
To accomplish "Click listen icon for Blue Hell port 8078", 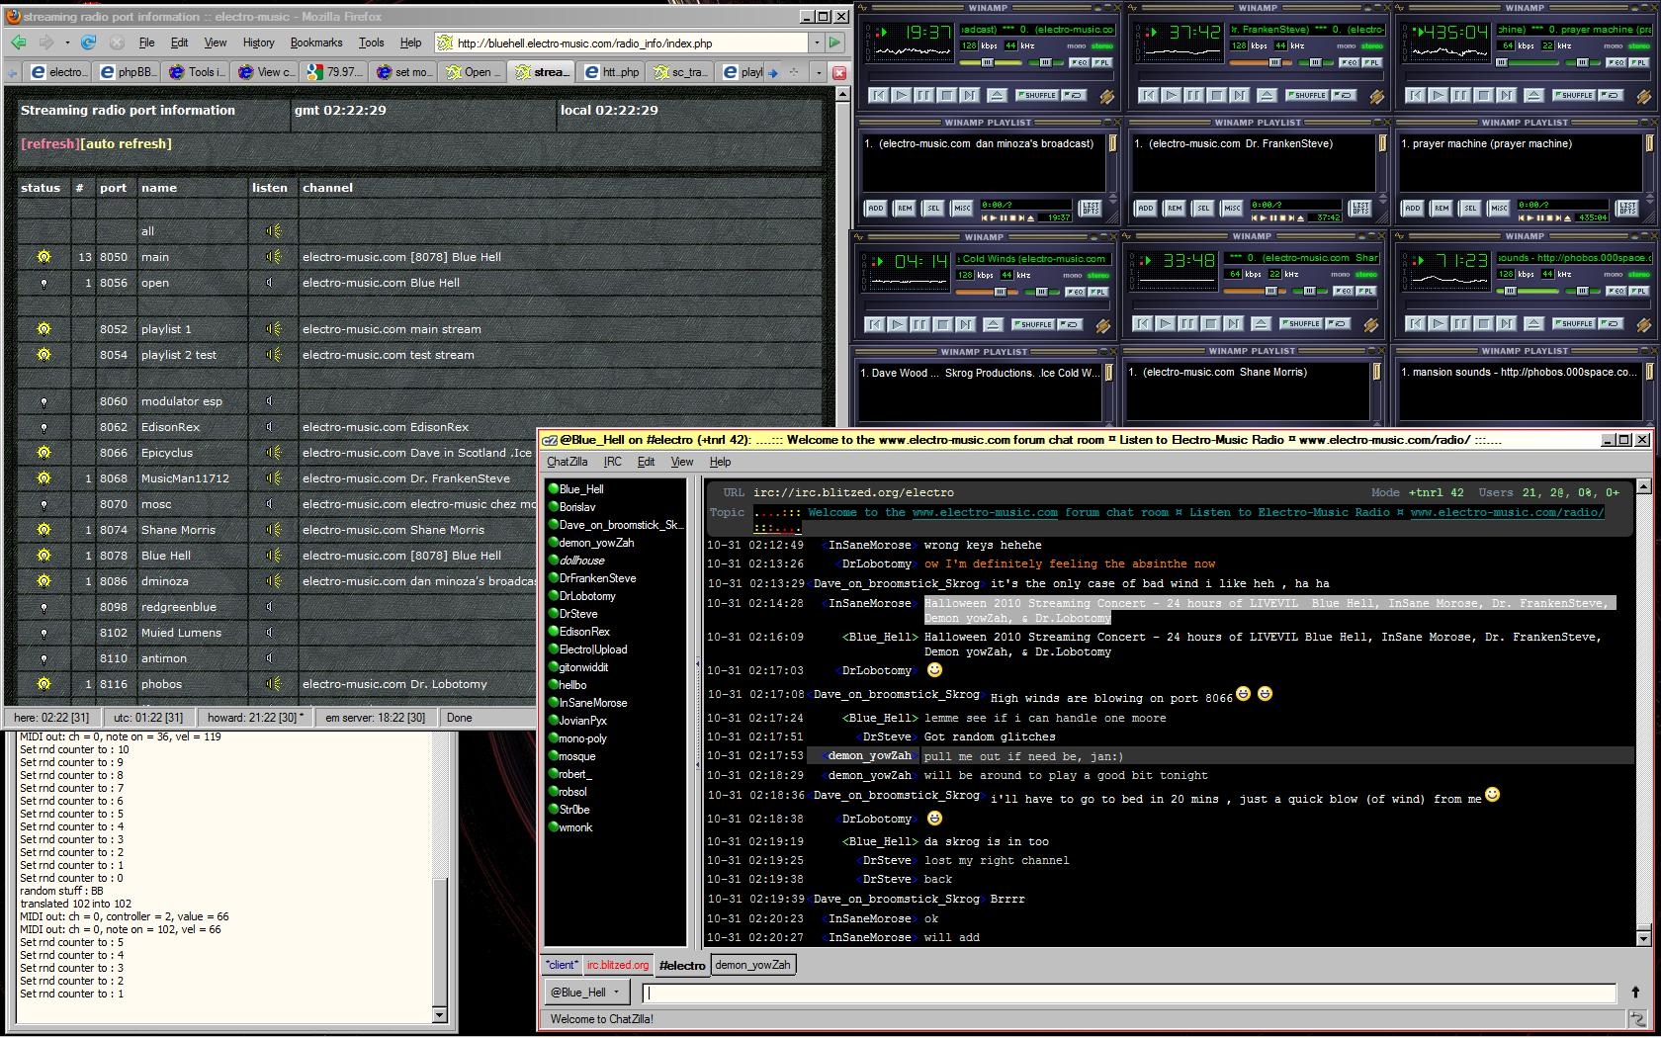I will tap(272, 556).
